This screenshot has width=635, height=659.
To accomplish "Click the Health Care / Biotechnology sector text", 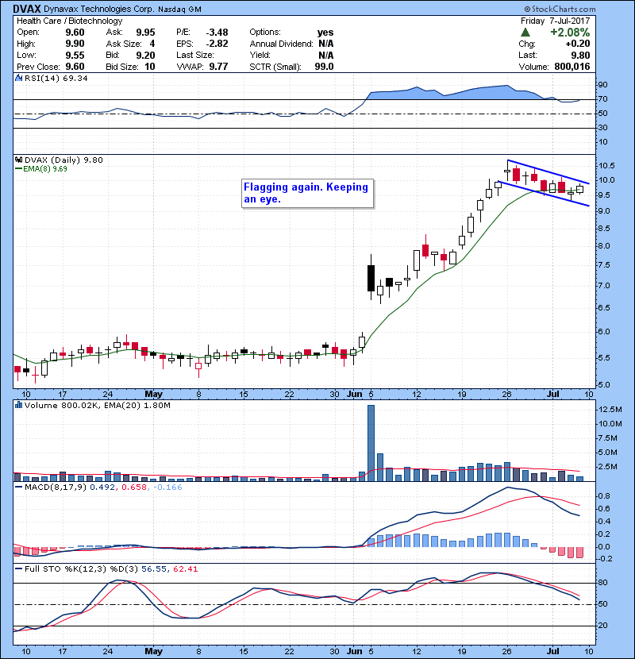I will [x=69, y=21].
